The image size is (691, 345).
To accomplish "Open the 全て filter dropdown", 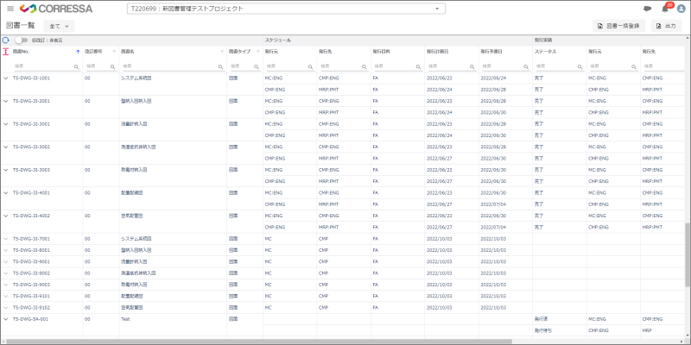I will (x=59, y=26).
